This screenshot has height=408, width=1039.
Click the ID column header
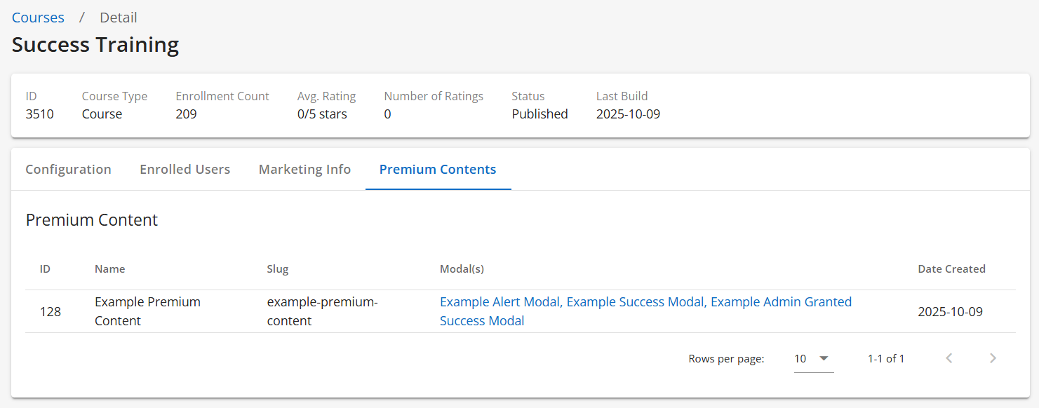pos(45,269)
